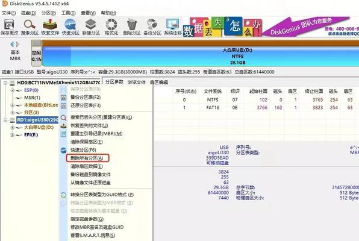Go to next disk with right arrow
This screenshot has width=359, height=241.
(x=17, y=44)
